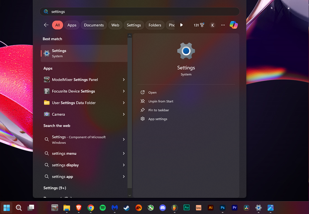
Task: Expand Settings Component of Microsoft chevron
Action: (124, 139)
